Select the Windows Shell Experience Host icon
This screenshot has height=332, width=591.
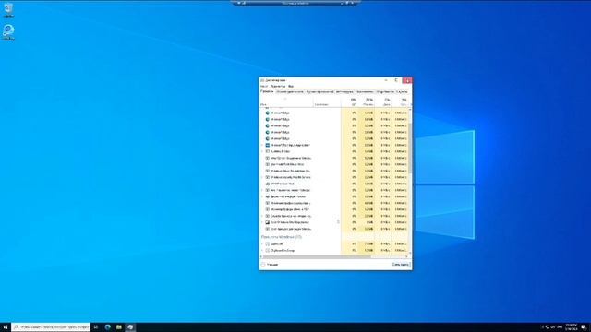tap(267, 222)
